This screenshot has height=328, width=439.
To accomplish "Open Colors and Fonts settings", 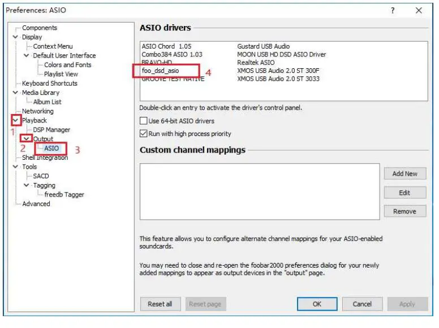I will [68, 65].
